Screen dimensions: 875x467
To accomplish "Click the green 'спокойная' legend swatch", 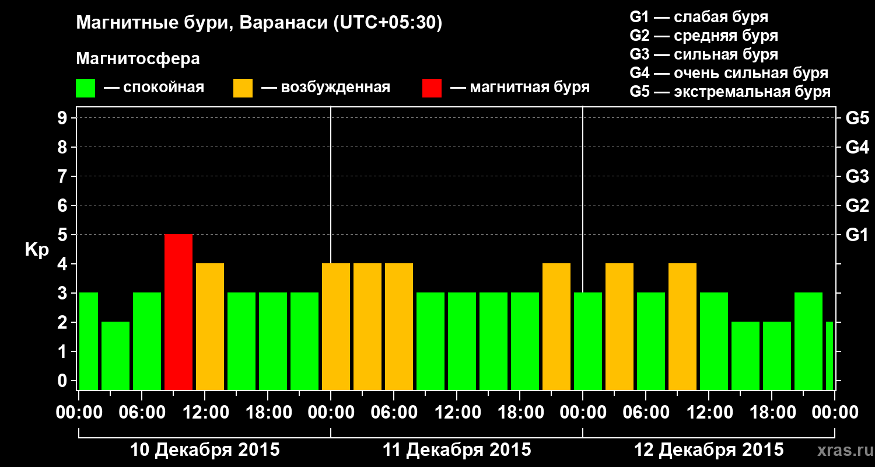I will (x=86, y=88).
